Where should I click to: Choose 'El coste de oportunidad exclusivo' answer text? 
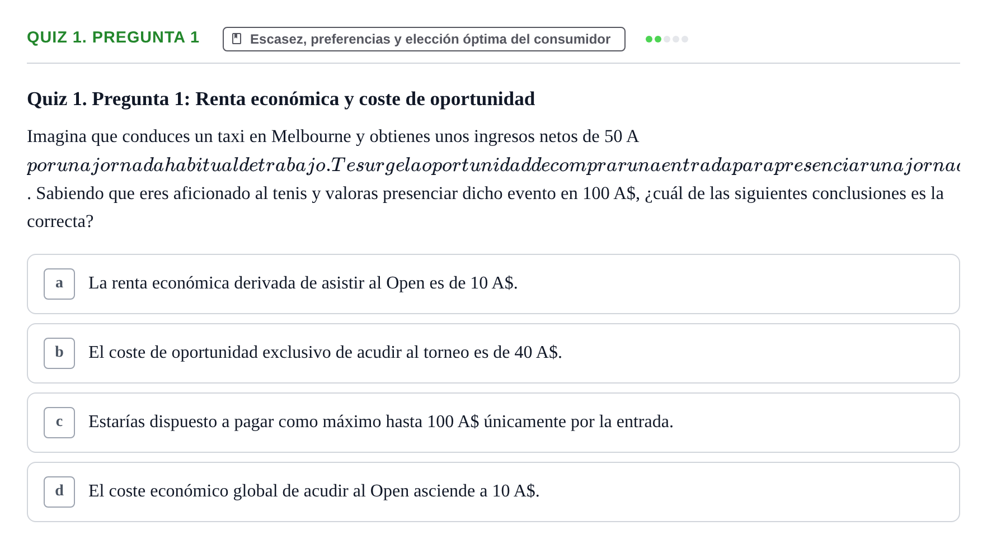pyautogui.click(x=325, y=352)
